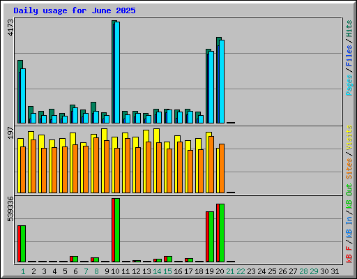Image resolution: width=357 pixels, height=279 pixels.
Task: Click day label 5 on the axis
Action: (65, 271)
